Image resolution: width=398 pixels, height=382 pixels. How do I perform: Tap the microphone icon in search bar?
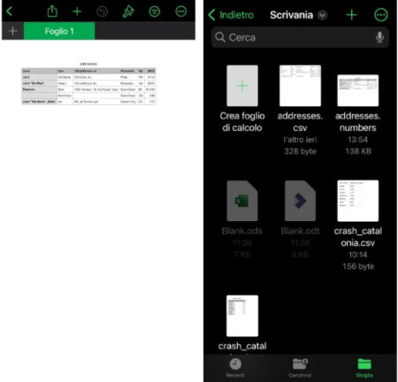pyautogui.click(x=379, y=37)
